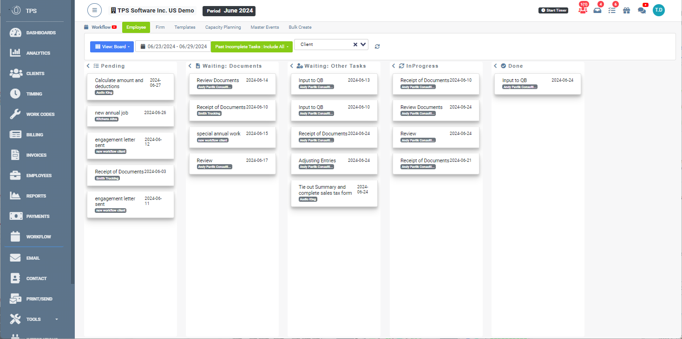Image resolution: width=682 pixels, height=339 pixels.
Task: Click the gift icon in header
Action: click(x=627, y=10)
